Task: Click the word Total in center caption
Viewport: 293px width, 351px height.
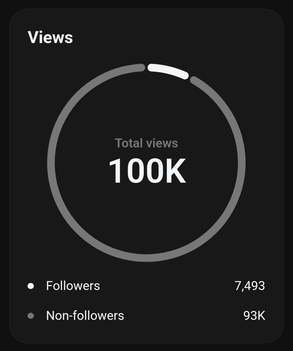Action: click(x=129, y=143)
